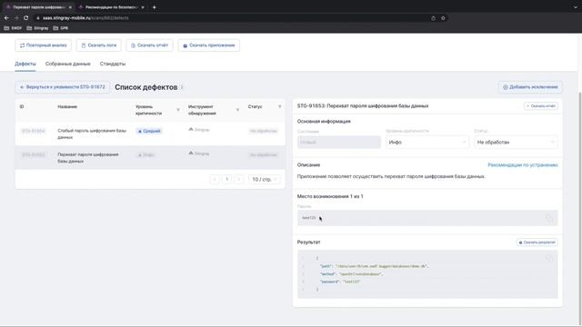The image size is (582, 327).
Task: Bookmark this page with the star icon
Action: point(443,18)
